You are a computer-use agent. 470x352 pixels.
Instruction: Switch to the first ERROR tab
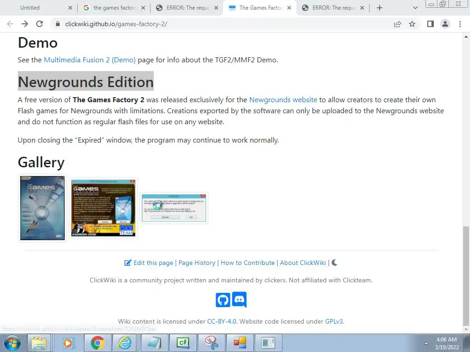(188, 8)
